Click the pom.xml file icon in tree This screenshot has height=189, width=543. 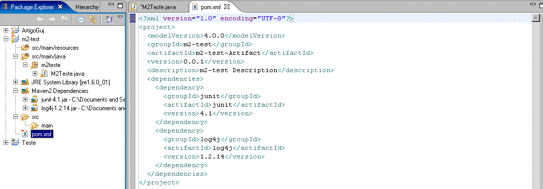[25, 134]
